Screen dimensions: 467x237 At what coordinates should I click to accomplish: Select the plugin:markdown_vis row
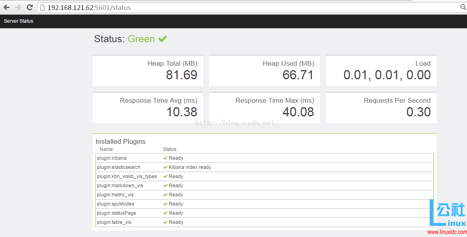click(x=264, y=186)
